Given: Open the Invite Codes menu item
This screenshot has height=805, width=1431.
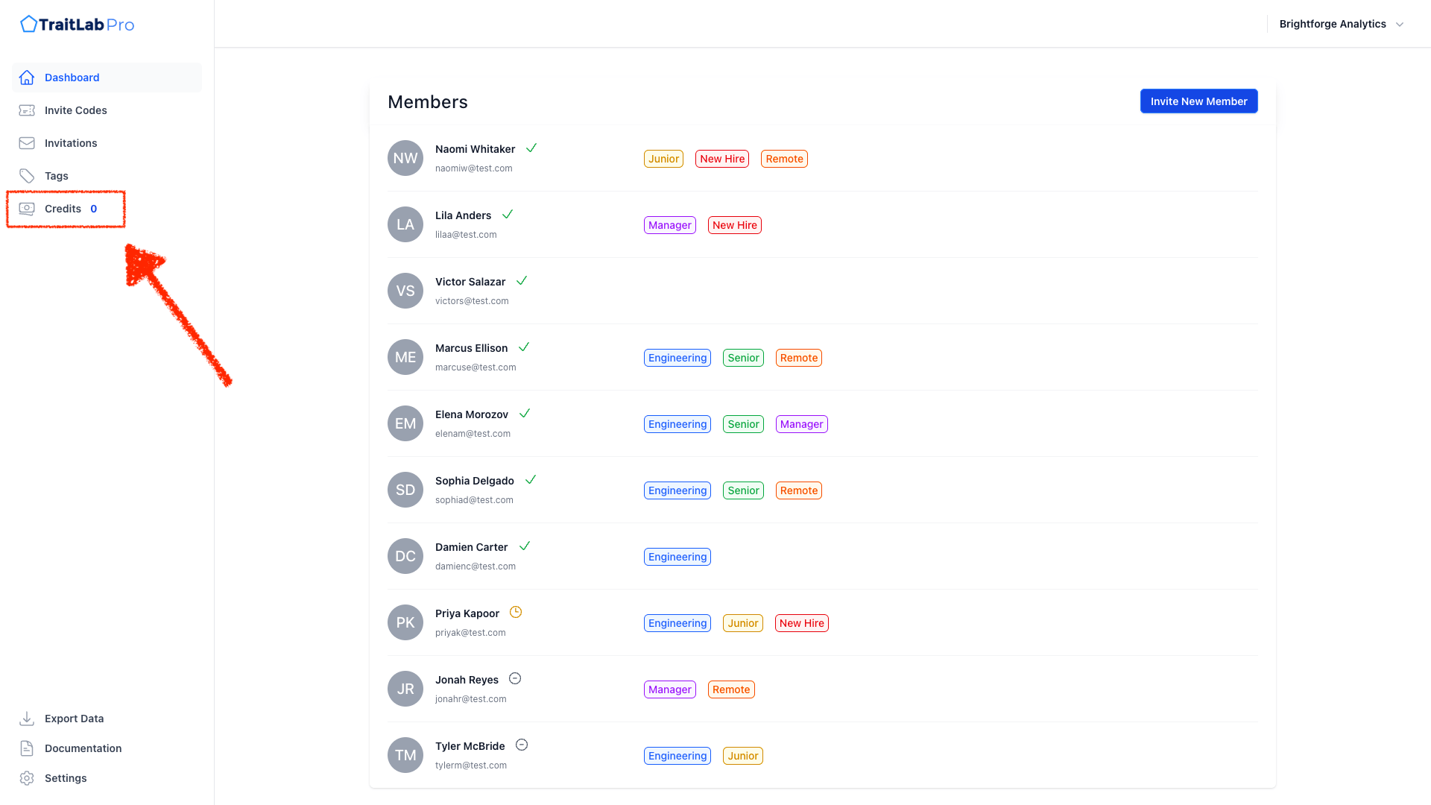Looking at the screenshot, I should 76,110.
